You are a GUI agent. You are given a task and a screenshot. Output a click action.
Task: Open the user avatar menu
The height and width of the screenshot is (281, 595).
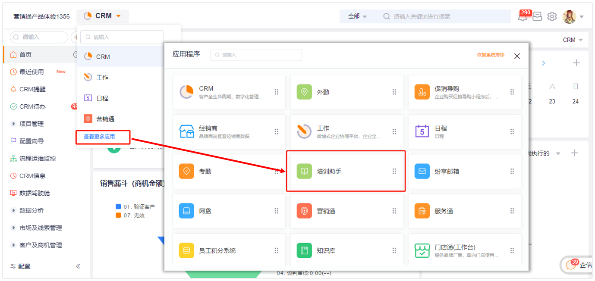570,16
